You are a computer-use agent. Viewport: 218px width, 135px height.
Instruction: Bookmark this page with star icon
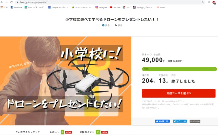point(203,2)
